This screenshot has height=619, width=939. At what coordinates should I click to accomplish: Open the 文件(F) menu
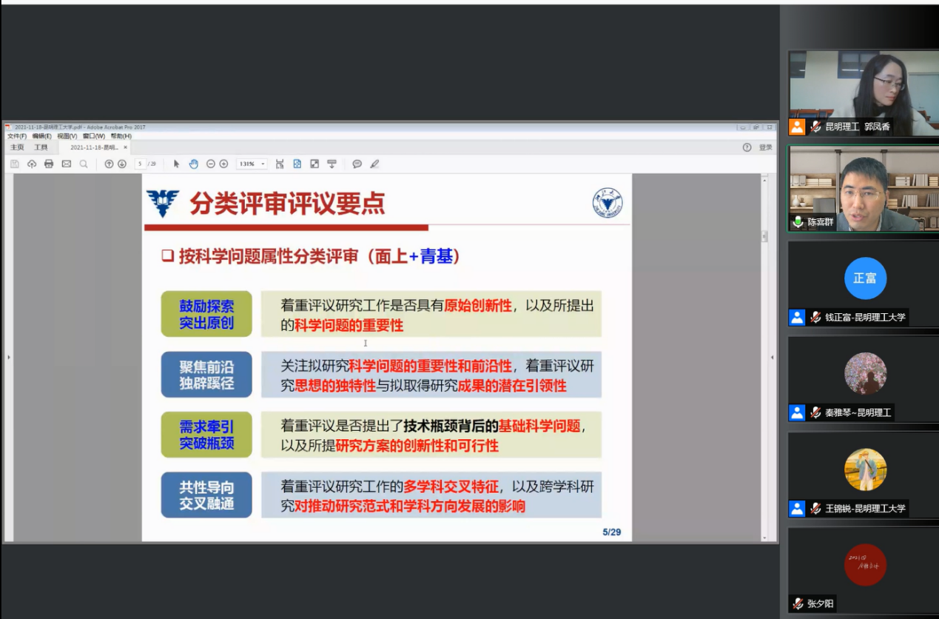pos(17,136)
